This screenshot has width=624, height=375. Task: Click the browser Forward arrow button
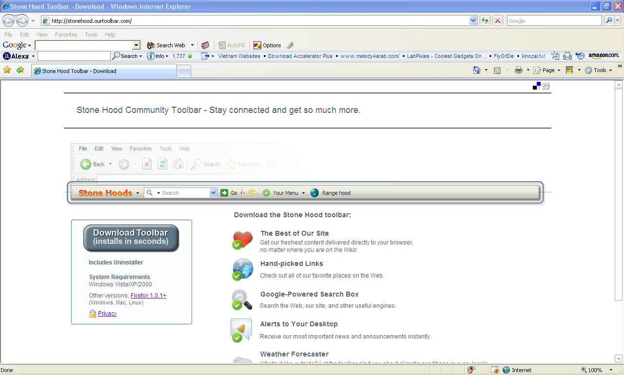(22, 20)
